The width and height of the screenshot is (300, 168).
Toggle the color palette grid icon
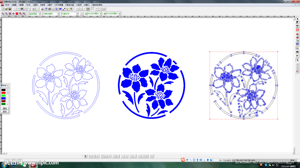click(x=297, y=48)
